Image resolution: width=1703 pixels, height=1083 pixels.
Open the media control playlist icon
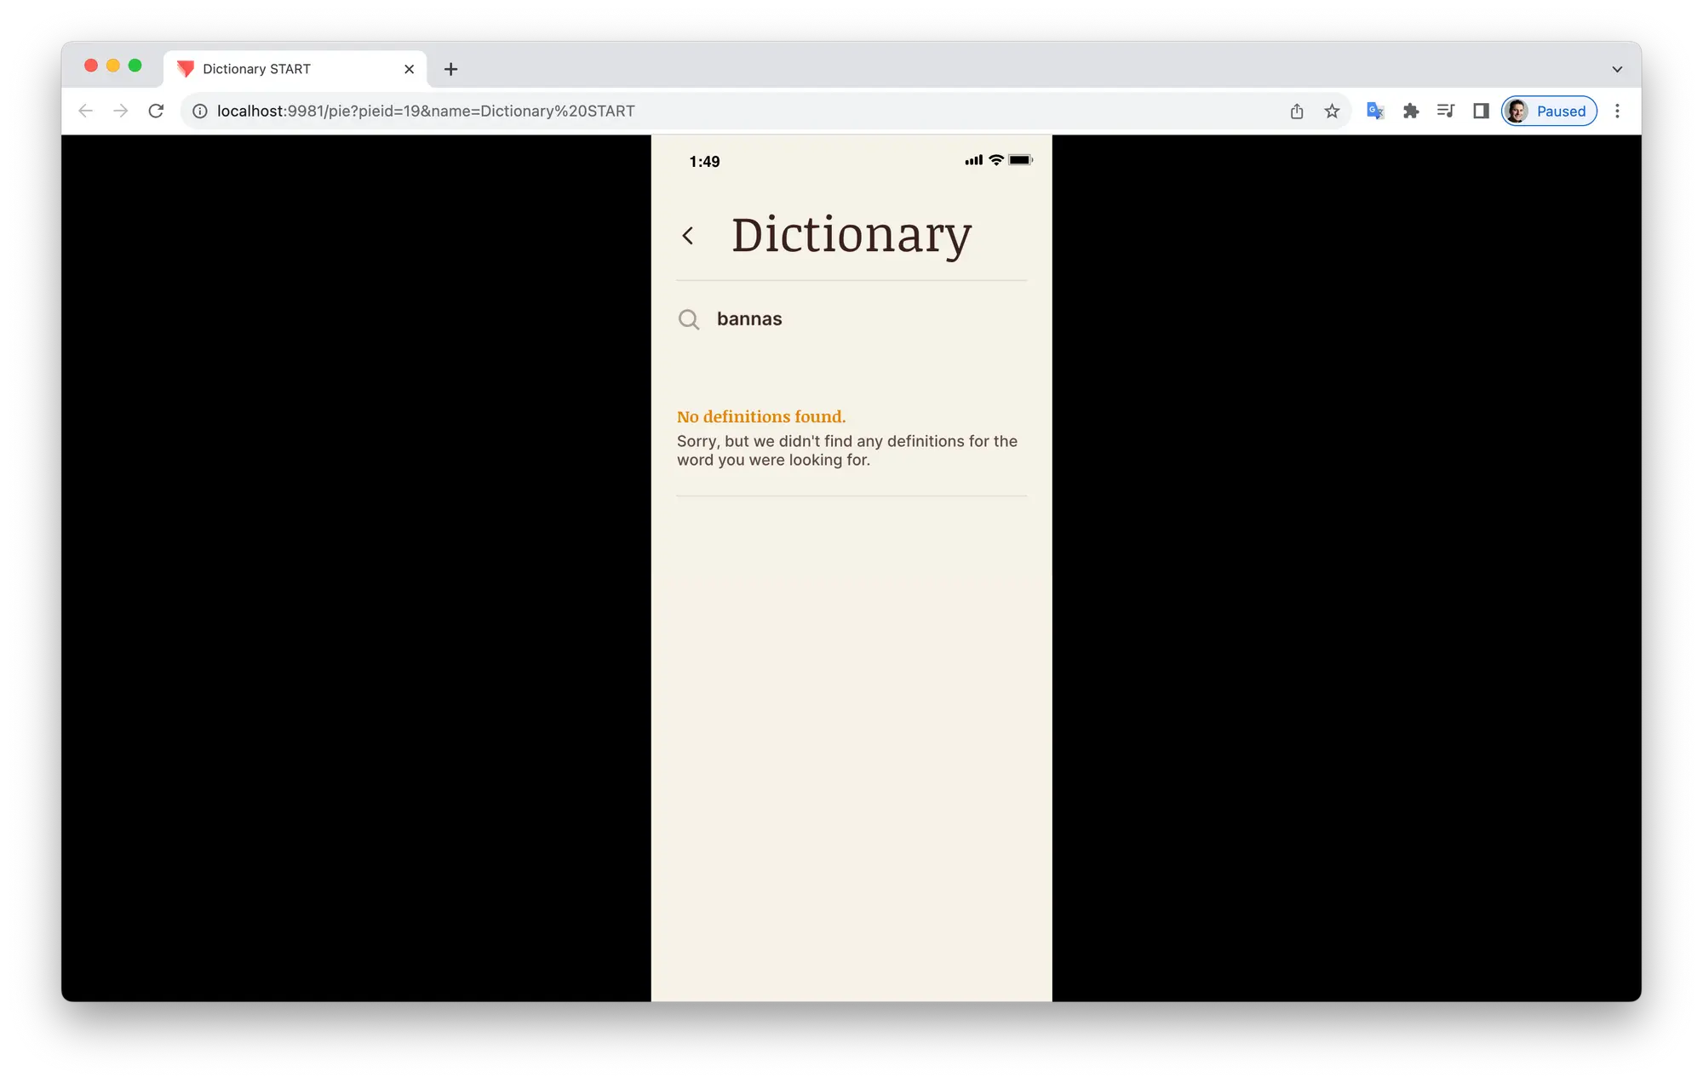(x=1445, y=111)
